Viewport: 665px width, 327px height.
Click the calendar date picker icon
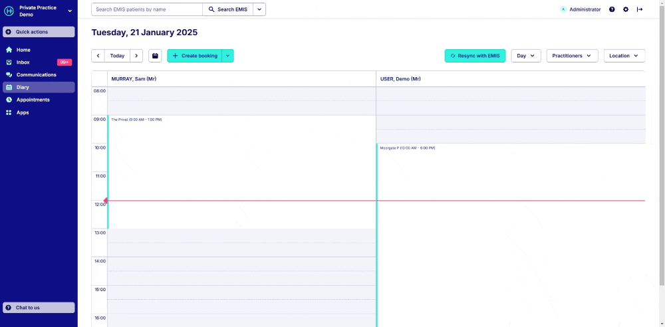[155, 56]
